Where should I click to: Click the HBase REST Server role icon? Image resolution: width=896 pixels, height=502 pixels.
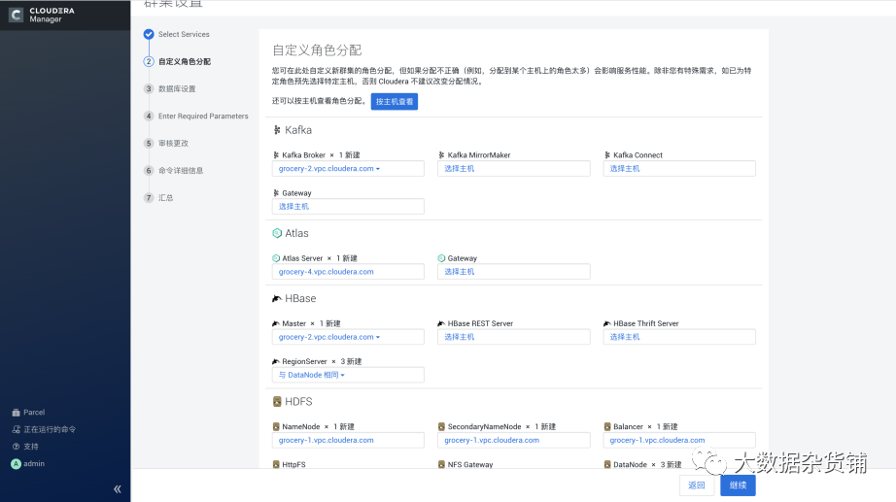tap(442, 323)
